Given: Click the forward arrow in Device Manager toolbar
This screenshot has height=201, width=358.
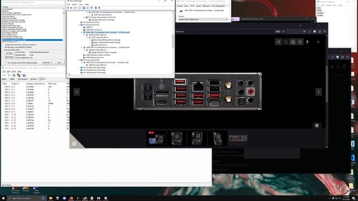Looking at the screenshot, I should [71, 8].
